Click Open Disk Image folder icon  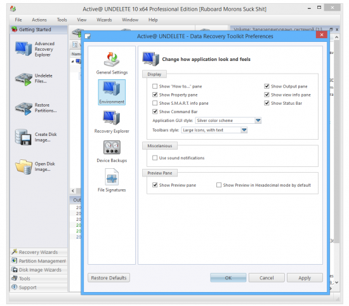pyautogui.click(x=23, y=166)
